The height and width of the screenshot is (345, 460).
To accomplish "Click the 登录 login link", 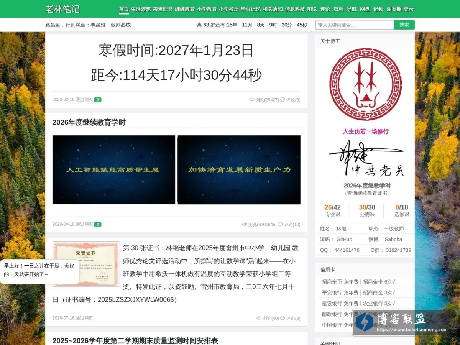I will point(409,9).
